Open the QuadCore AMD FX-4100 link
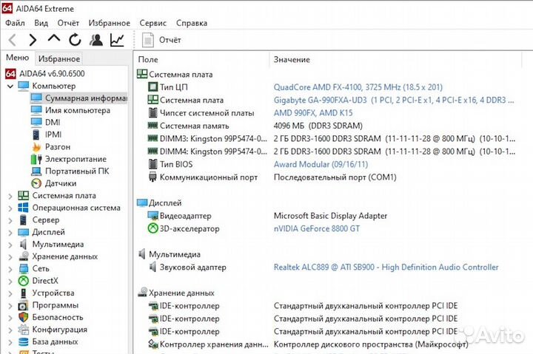 tap(358, 87)
